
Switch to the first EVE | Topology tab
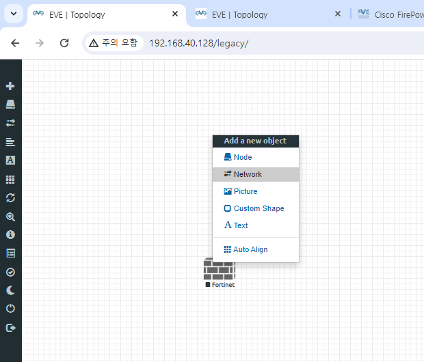[107, 14]
